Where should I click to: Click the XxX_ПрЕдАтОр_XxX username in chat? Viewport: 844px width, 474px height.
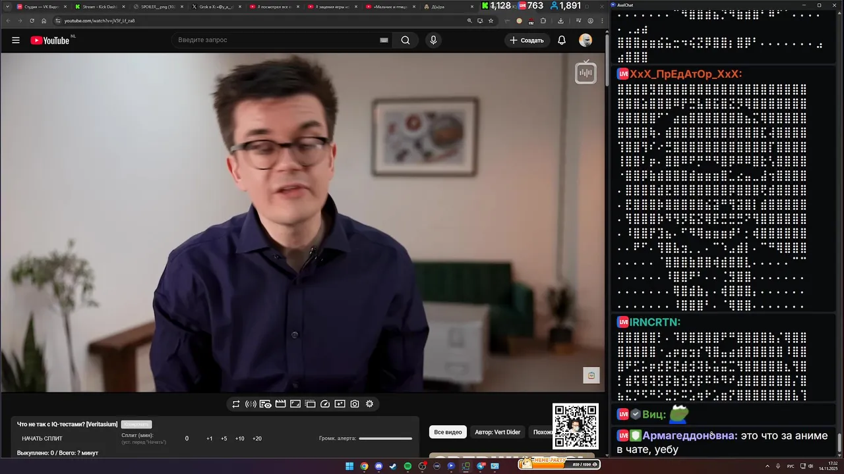[686, 74]
